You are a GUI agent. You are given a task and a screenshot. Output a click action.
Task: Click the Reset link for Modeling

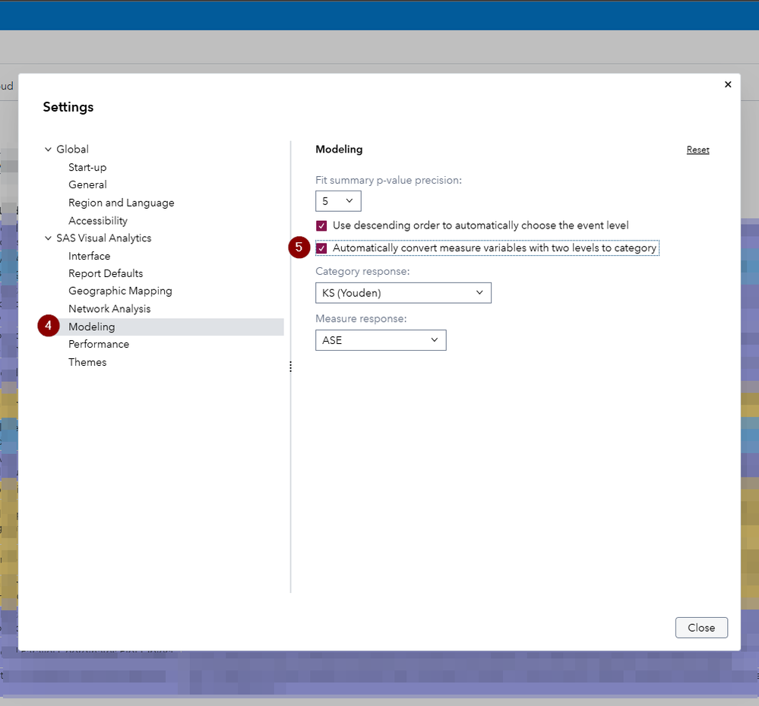point(697,150)
